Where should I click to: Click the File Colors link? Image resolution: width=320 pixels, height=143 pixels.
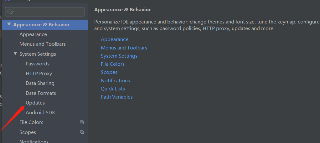[113, 64]
